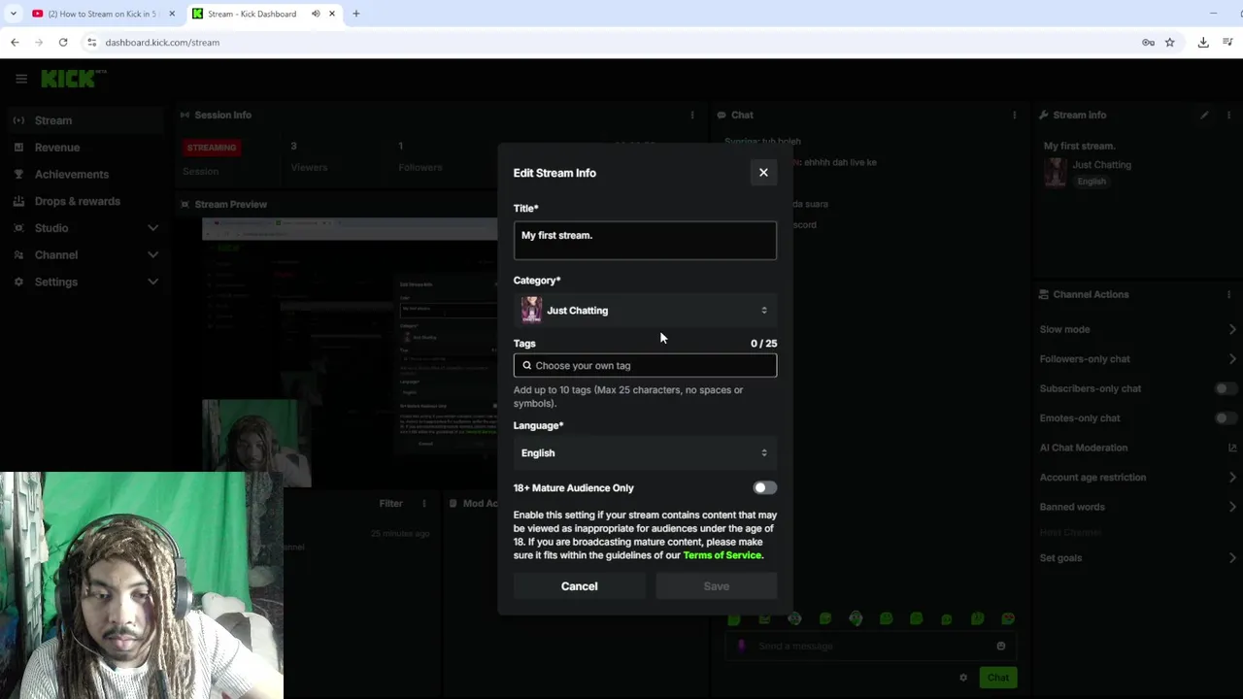This screenshot has width=1243, height=699.
Task: Click the Choose your own tag field
Action: pyautogui.click(x=645, y=365)
